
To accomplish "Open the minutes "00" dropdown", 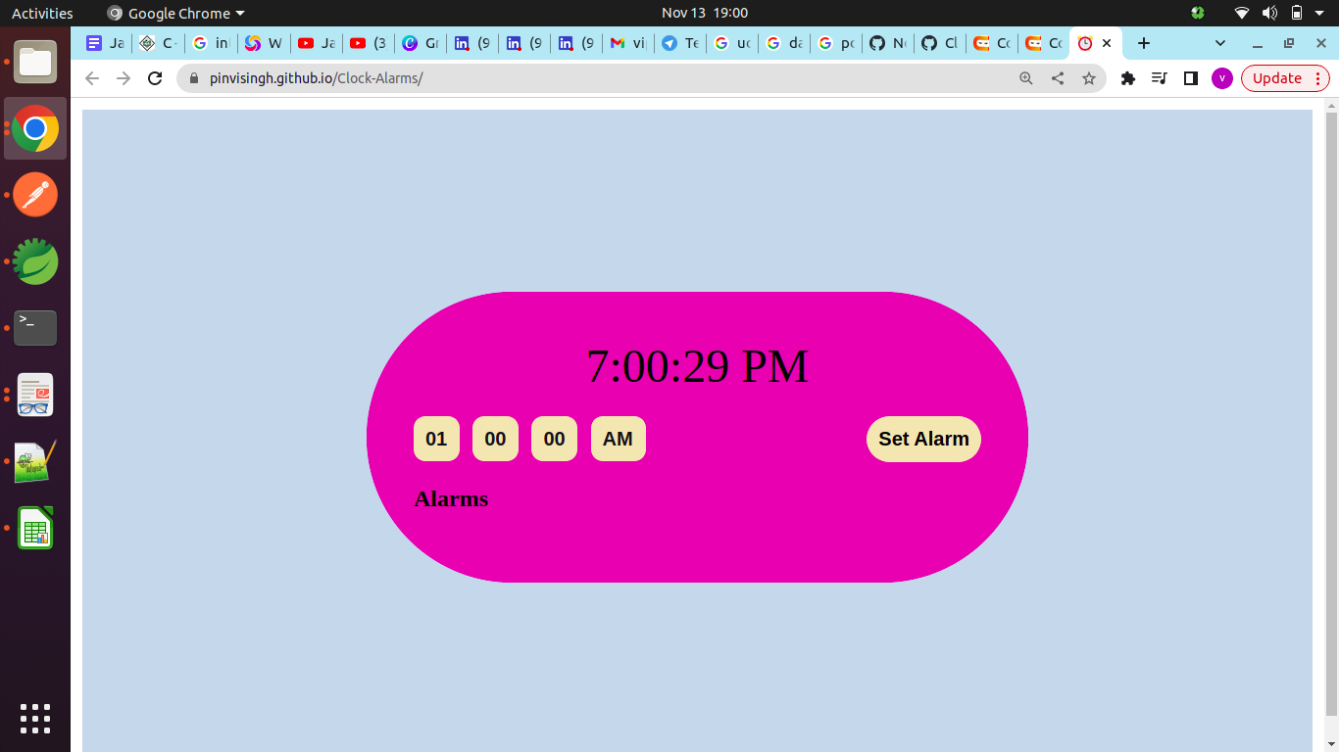I will (495, 439).
